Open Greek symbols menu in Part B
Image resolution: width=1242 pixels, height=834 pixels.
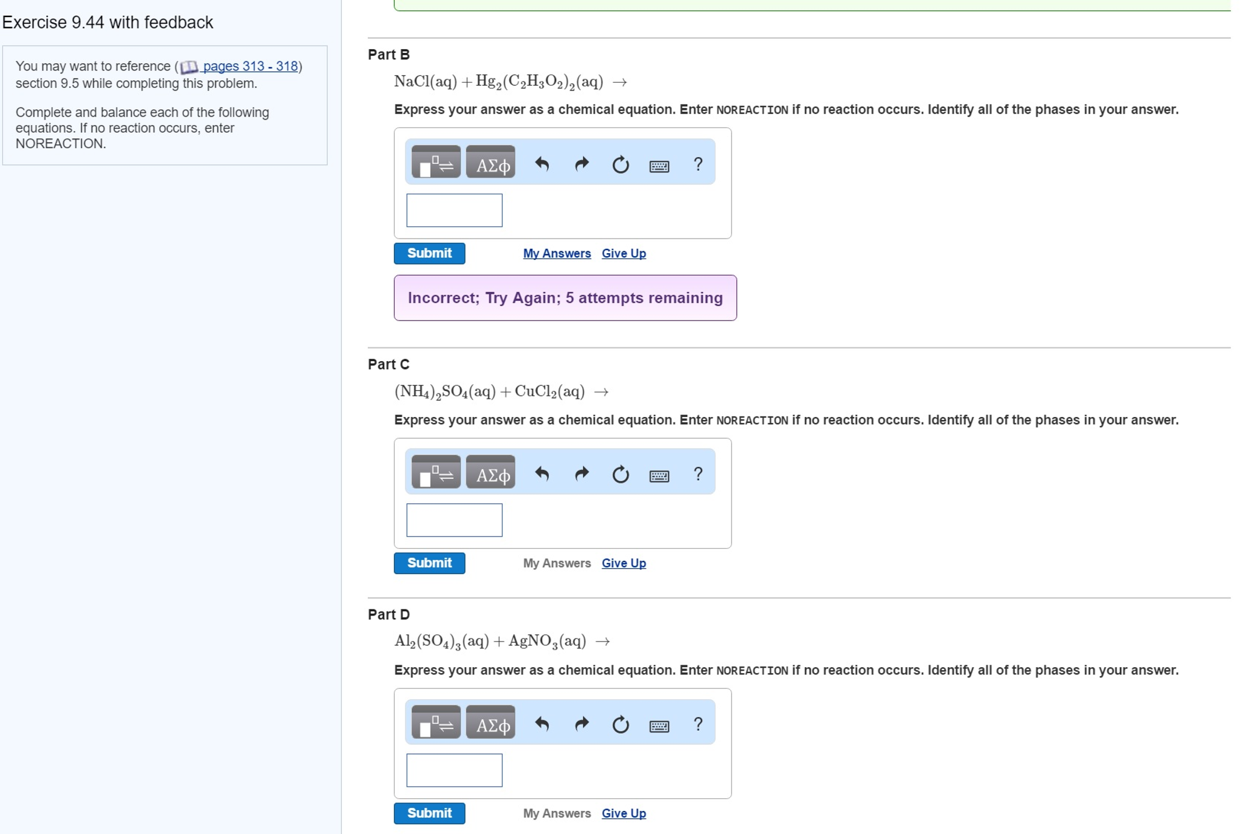490,162
